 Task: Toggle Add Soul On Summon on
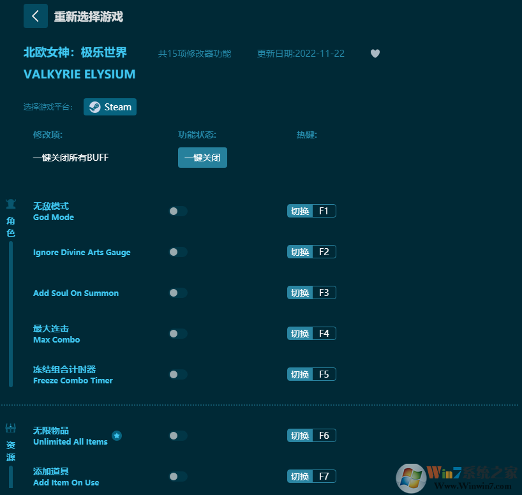click(178, 292)
